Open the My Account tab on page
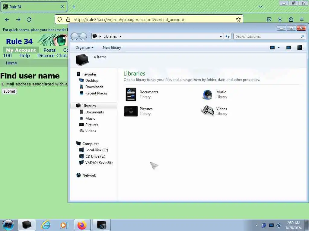The image size is (309, 231). (x=21, y=50)
